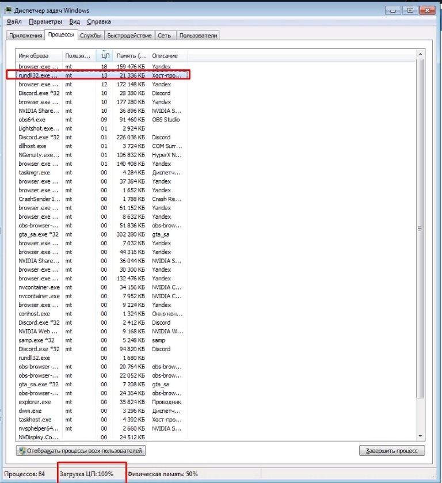Screen dimensions: 442x483
Task: Switch to the Приложения tab
Action: pyautogui.click(x=25, y=36)
